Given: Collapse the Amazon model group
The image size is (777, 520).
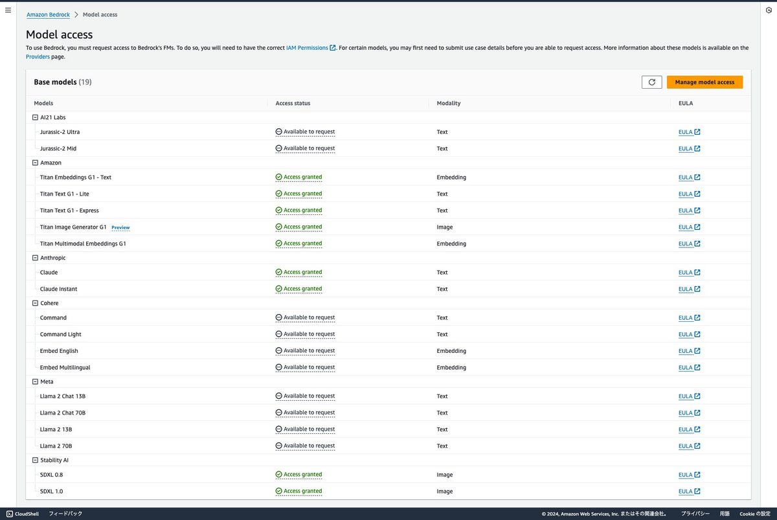Looking at the screenshot, I should (34, 163).
